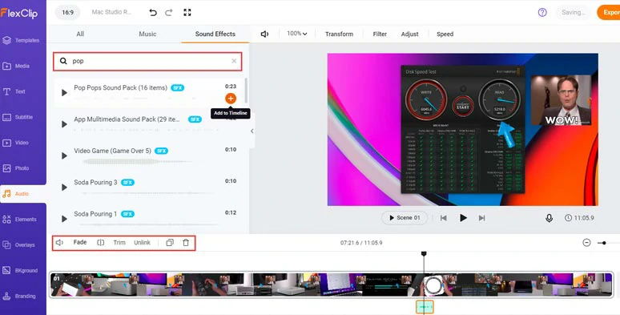Click the Unlink button

click(142, 243)
